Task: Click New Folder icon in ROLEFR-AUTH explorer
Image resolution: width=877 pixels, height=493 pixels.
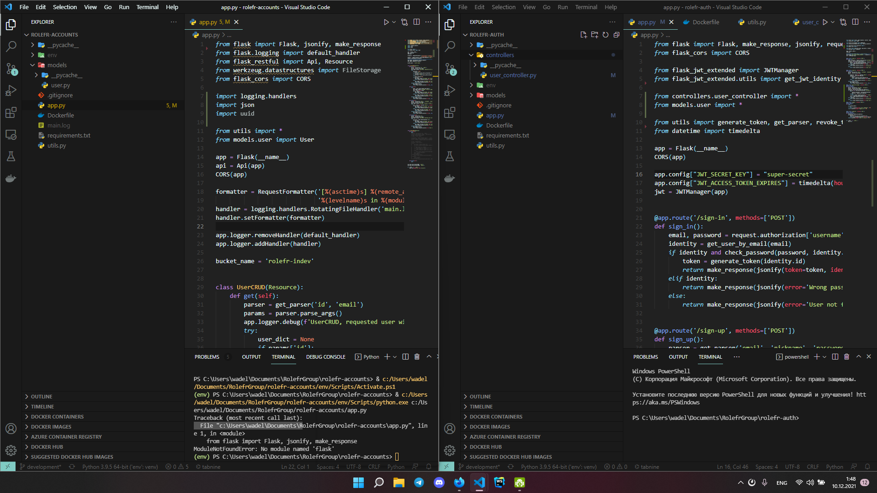Action: click(x=595, y=35)
